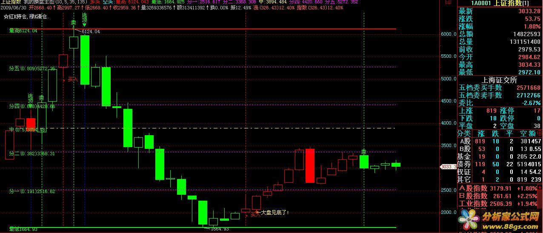Click the 最低1664.93 green support line label
This screenshot has height=233, width=543.
23,230
